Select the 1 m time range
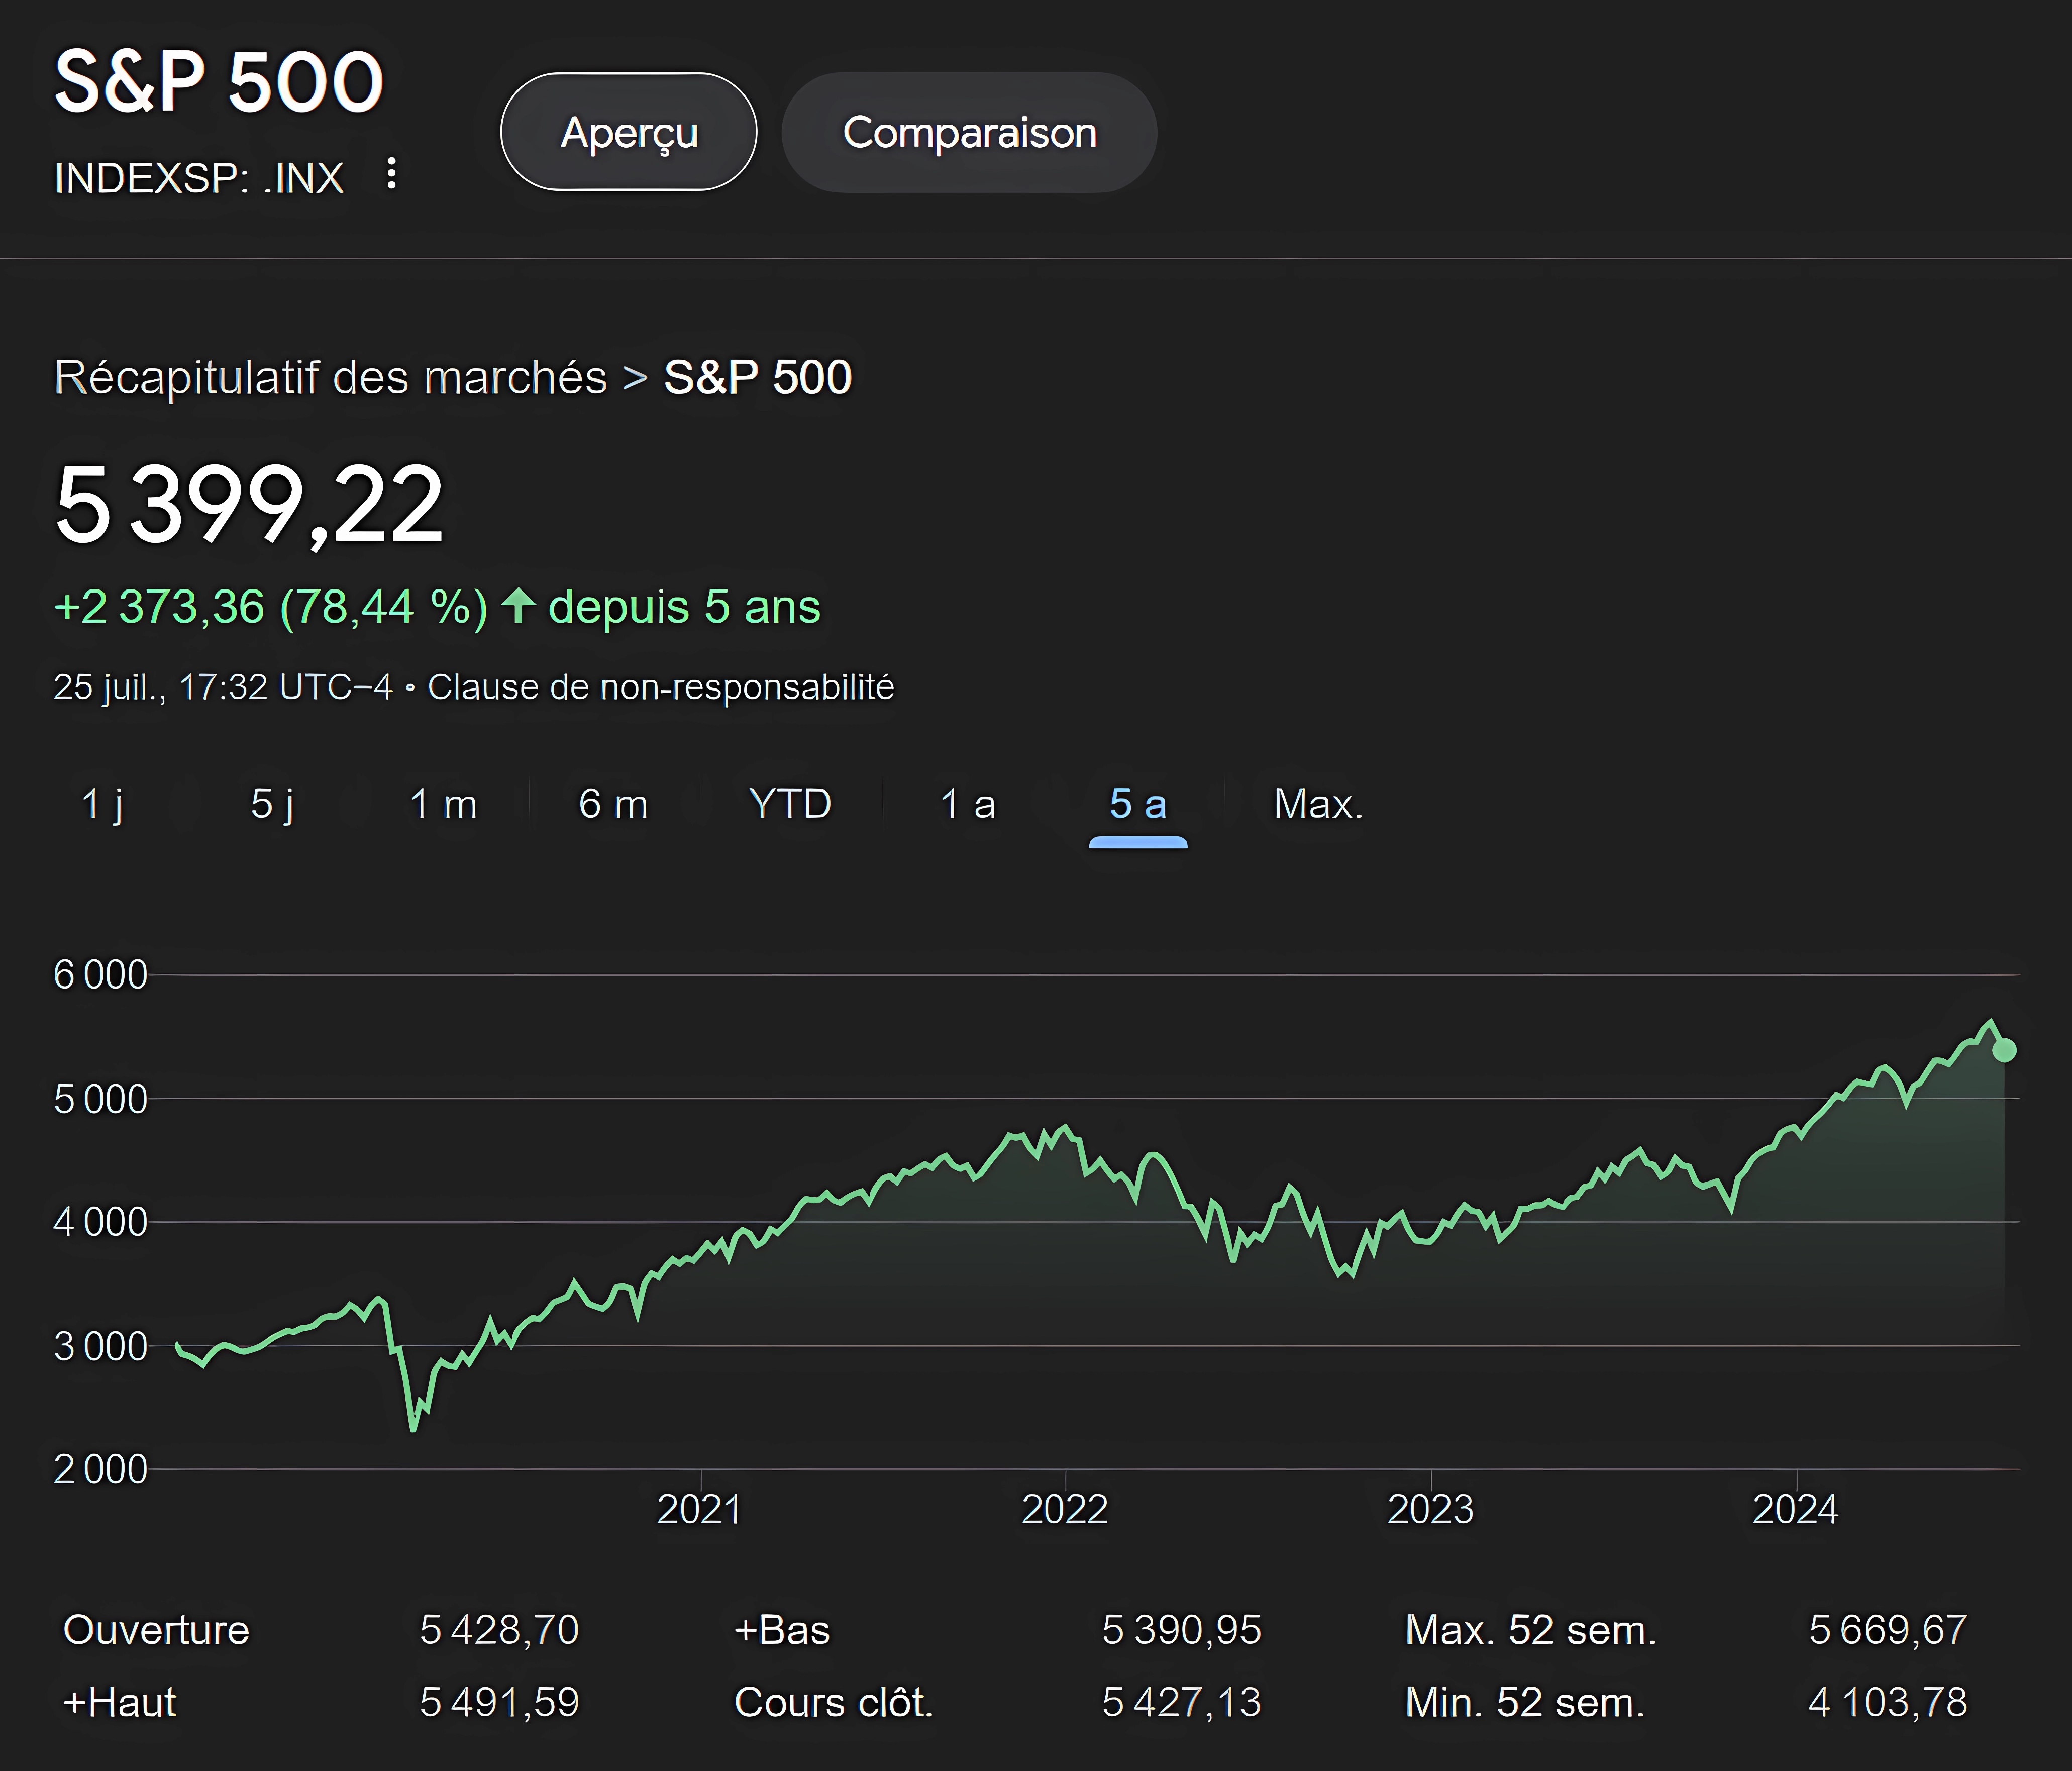The image size is (2072, 1771). (443, 804)
